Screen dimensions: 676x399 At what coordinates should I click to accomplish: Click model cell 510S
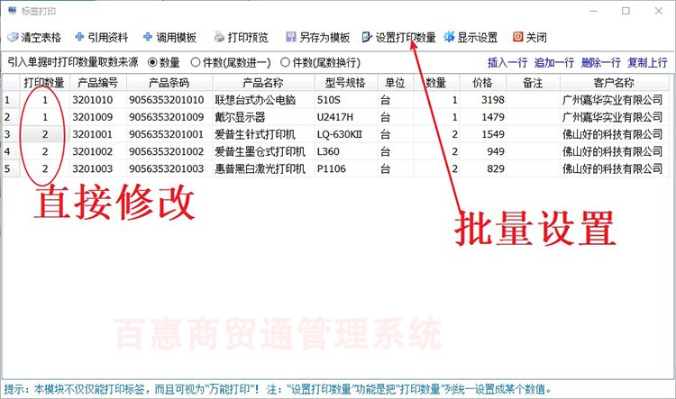pyautogui.click(x=346, y=100)
